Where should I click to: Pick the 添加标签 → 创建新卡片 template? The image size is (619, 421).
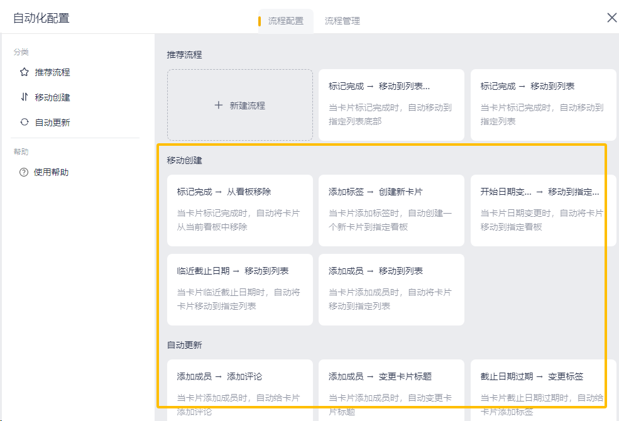tap(392, 210)
